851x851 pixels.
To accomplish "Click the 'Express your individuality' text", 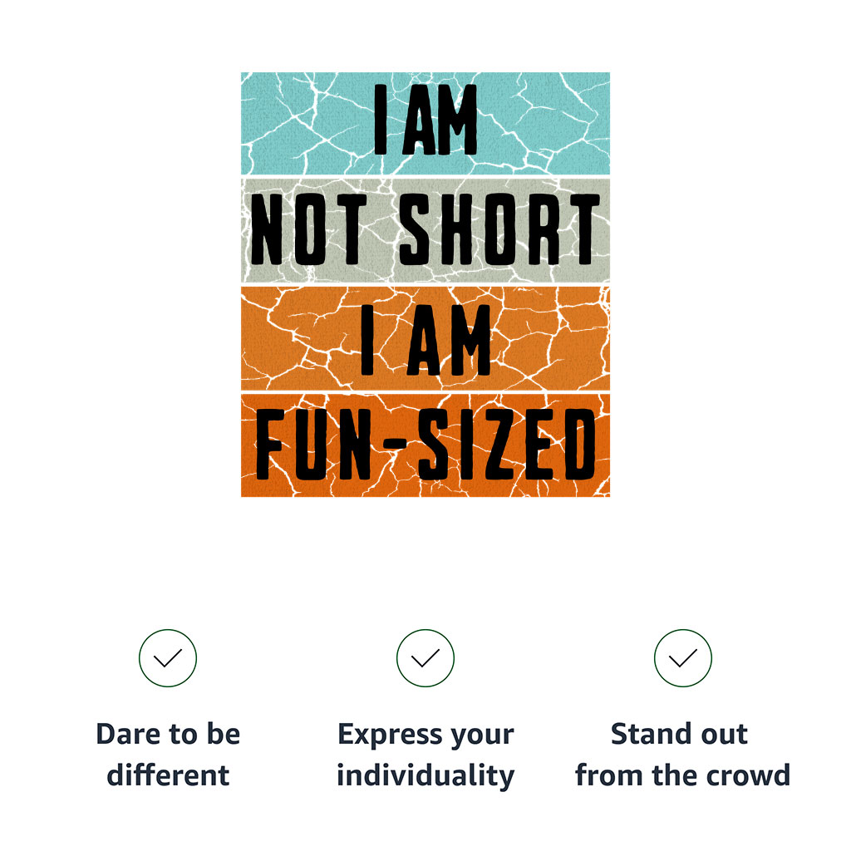I will tap(425, 755).
